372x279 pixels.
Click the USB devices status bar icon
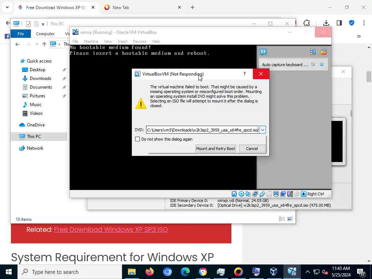(262, 194)
